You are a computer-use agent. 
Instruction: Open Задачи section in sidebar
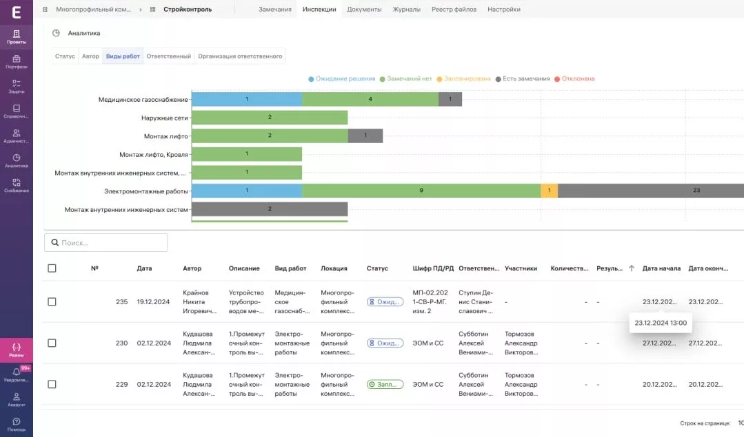tap(16, 87)
